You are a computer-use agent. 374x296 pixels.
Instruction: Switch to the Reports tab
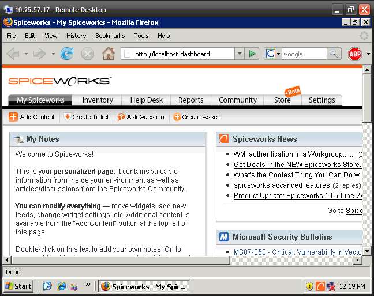[x=191, y=100]
